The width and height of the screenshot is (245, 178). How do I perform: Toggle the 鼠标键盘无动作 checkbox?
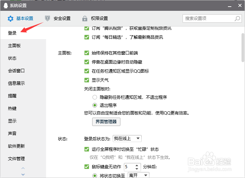coord(87,166)
